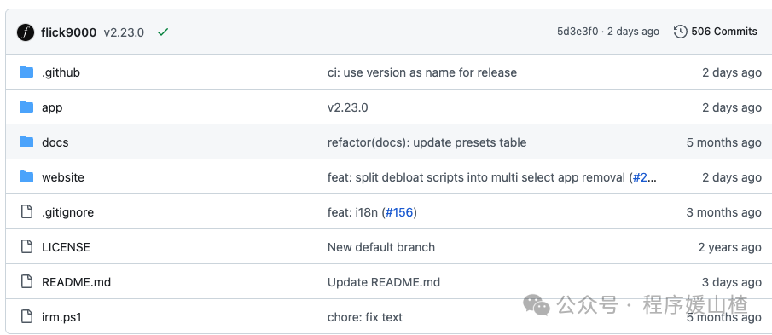Click '3 days ago' in the README.md row

(732, 282)
